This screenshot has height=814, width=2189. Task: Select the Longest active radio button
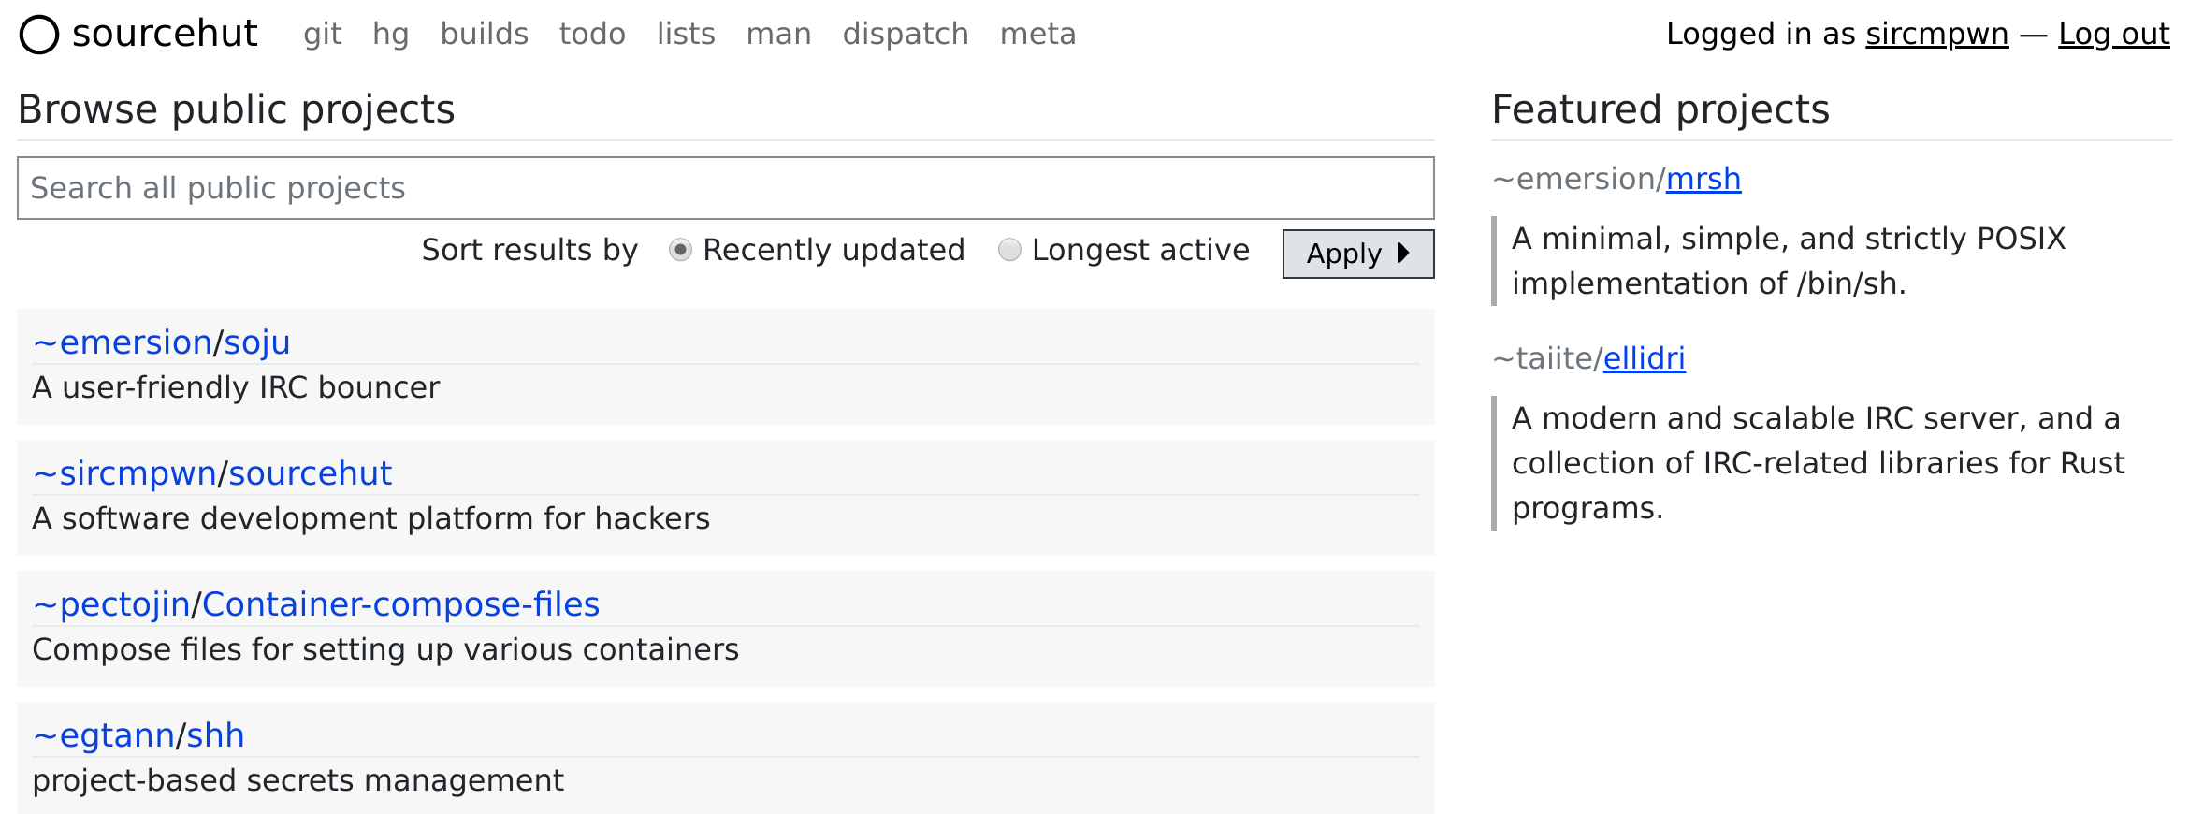click(1009, 250)
